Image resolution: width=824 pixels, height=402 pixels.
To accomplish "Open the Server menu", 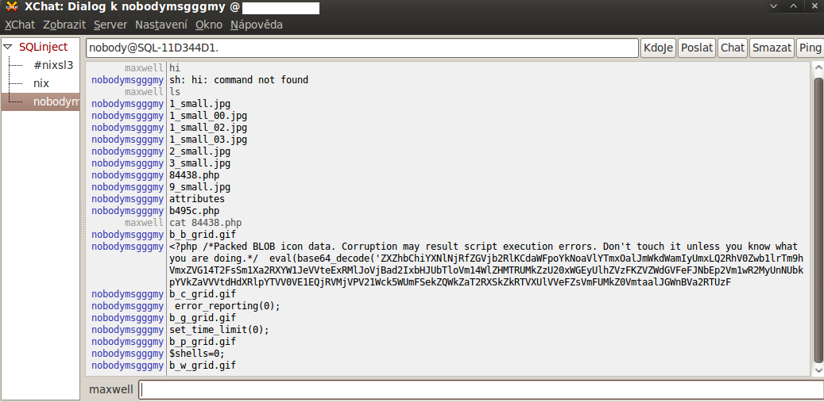I will point(110,25).
